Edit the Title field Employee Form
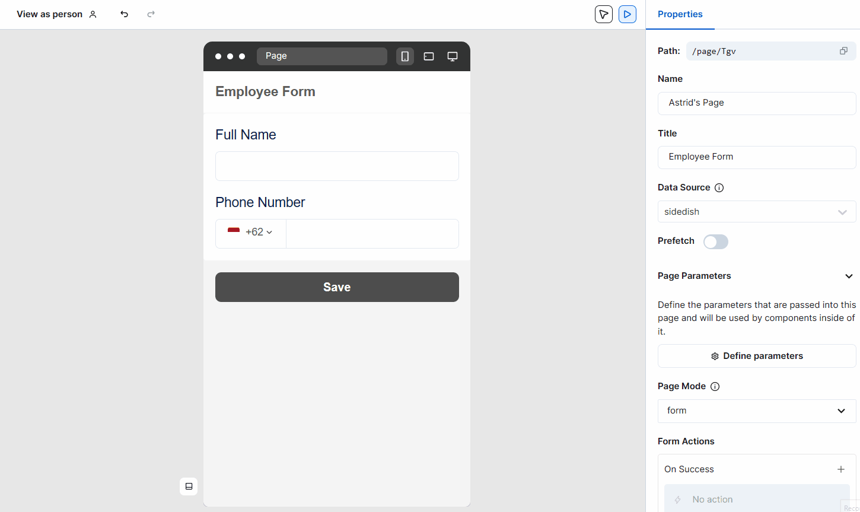 tap(757, 157)
